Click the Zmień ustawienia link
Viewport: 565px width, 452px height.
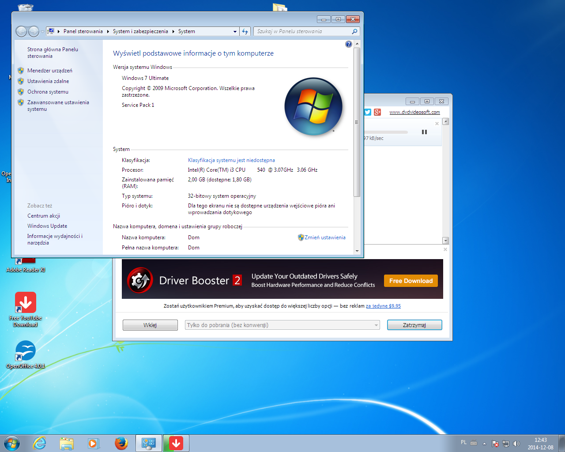325,237
